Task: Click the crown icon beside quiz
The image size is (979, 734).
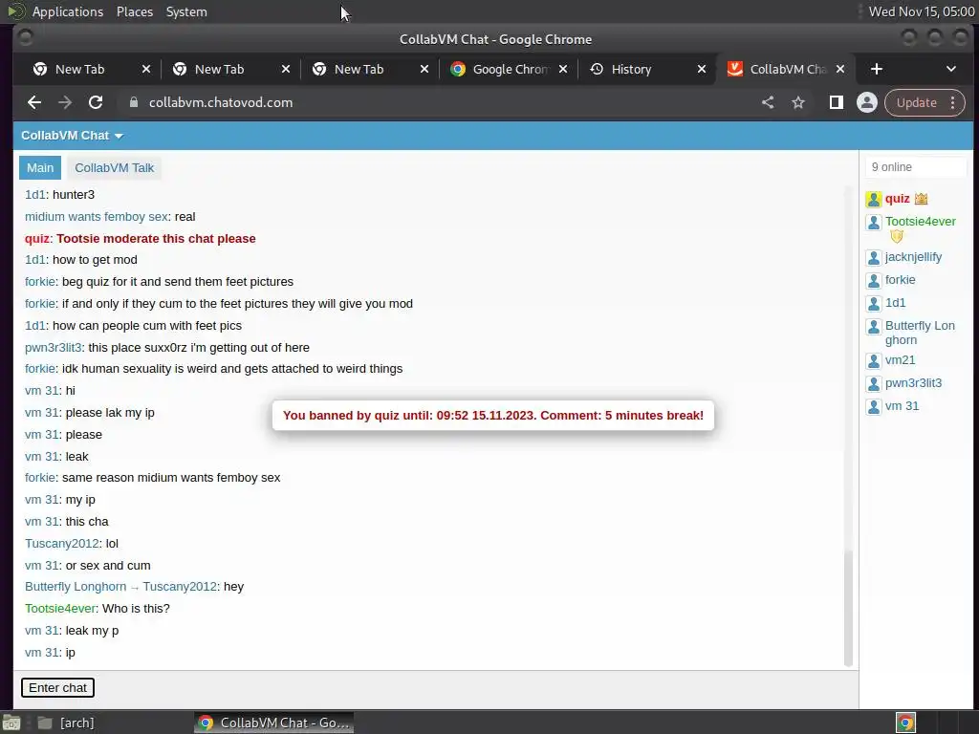Action: [x=921, y=199]
